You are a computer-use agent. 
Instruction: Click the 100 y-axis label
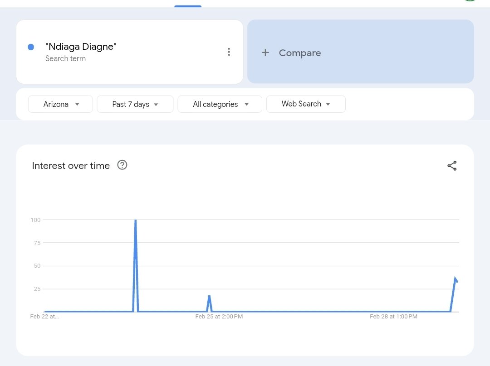pyautogui.click(x=36, y=220)
